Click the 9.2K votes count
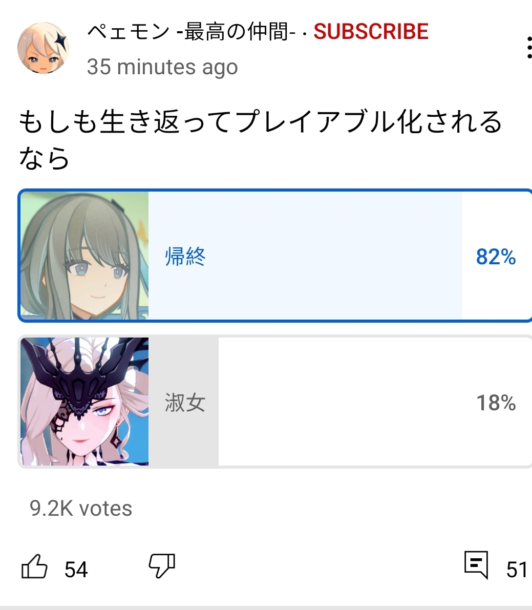This screenshot has height=610, width=532. pos(81,509)
